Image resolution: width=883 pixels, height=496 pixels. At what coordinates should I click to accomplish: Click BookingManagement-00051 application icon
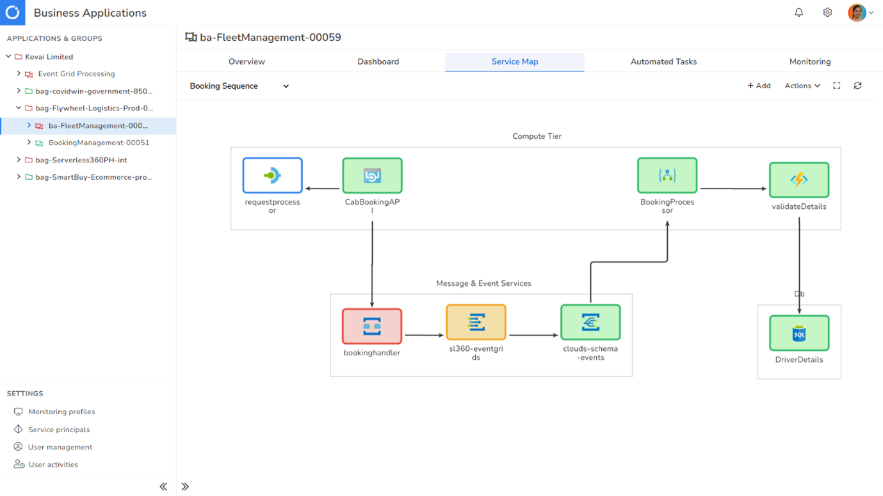pos(39,143)
